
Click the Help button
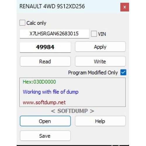pyautogui.click(x=100, y=121)
